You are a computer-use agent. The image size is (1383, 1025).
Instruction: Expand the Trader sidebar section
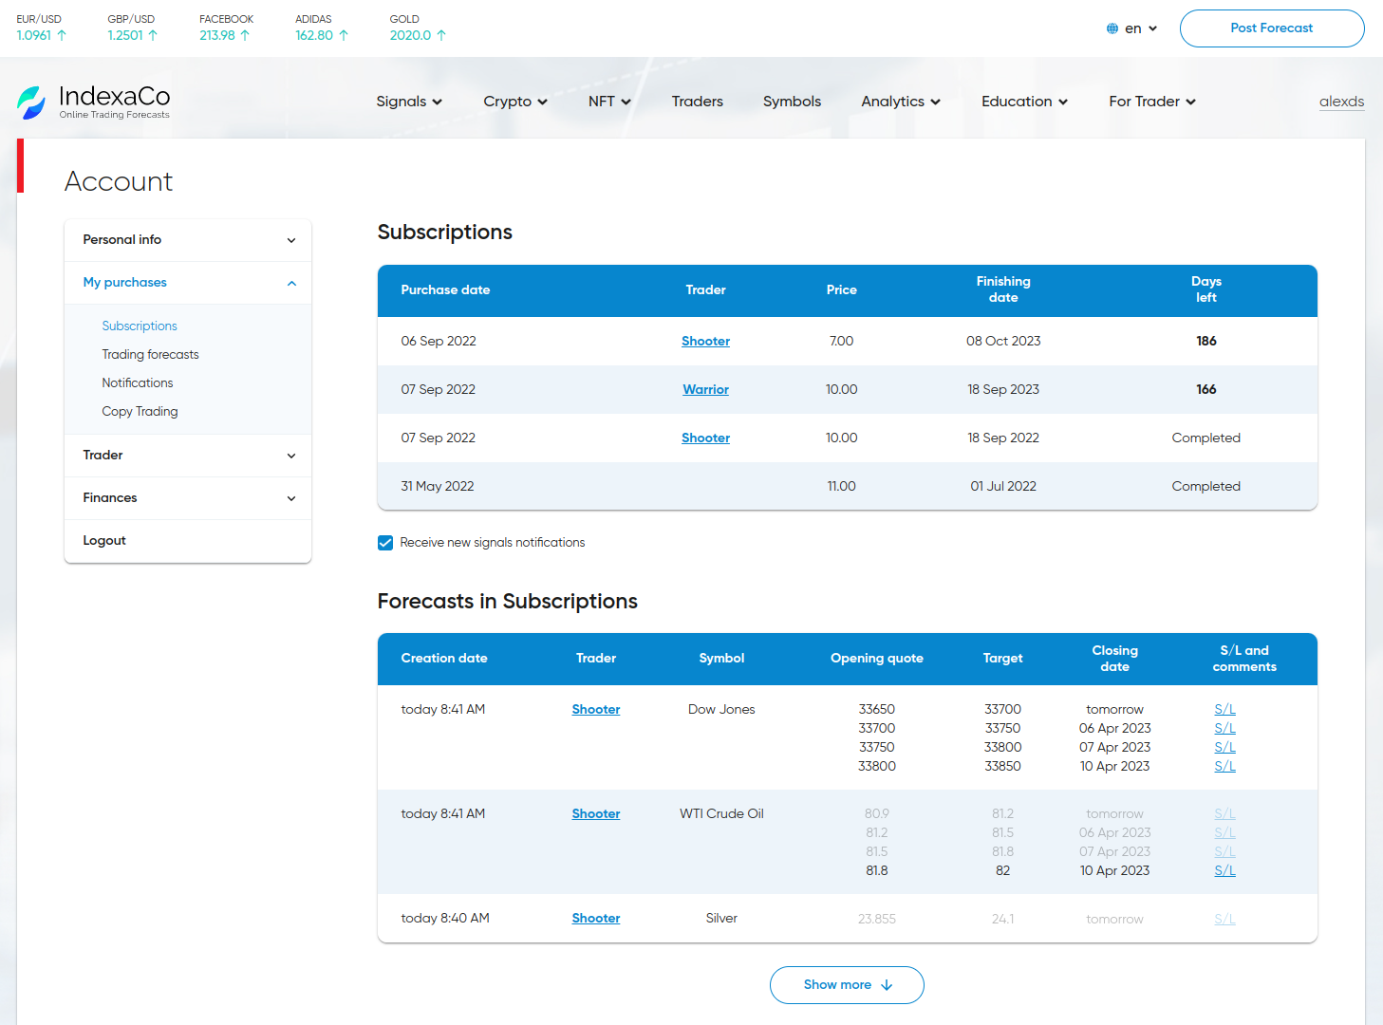188,456
